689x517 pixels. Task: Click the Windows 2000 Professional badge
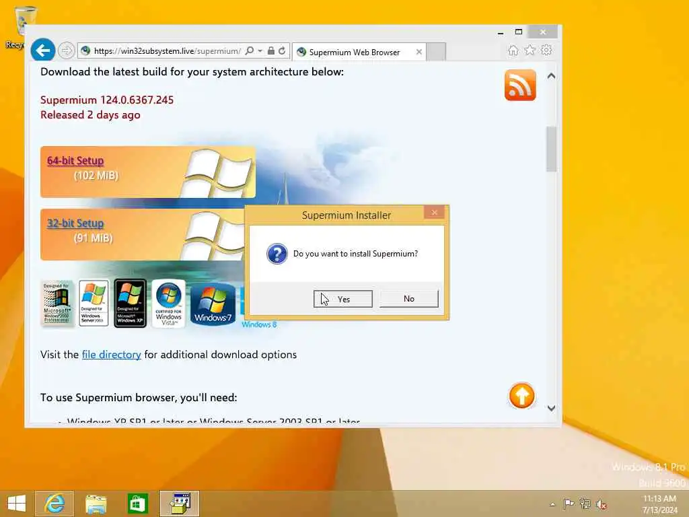(57, 303)
